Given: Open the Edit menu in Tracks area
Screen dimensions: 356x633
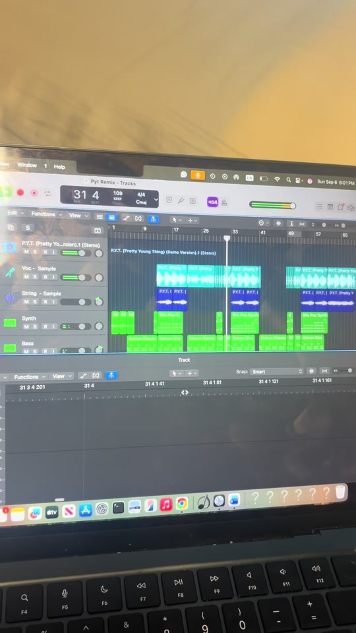Looking at the screenshot, I should [16, 213].
